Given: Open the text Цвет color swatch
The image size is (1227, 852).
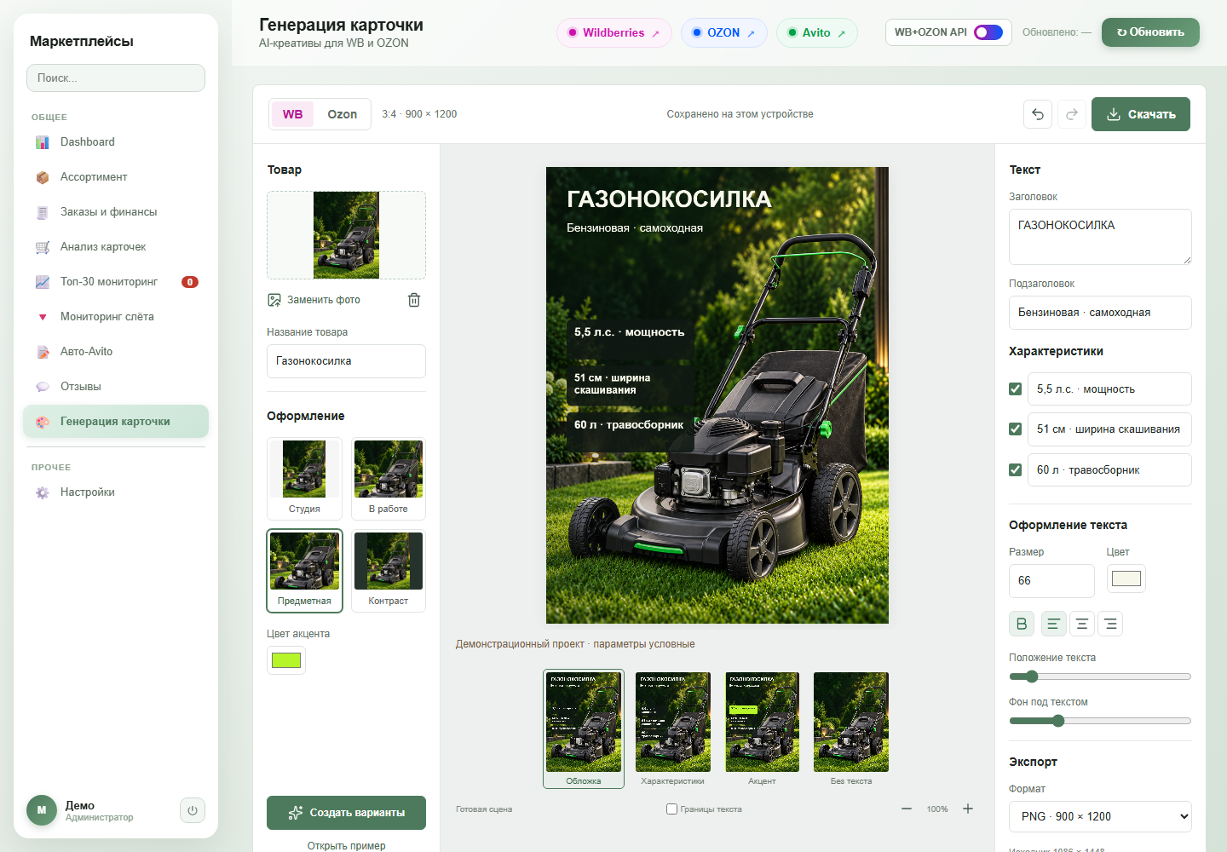Looking at the screenshot, I should [x=1126, y=579].
